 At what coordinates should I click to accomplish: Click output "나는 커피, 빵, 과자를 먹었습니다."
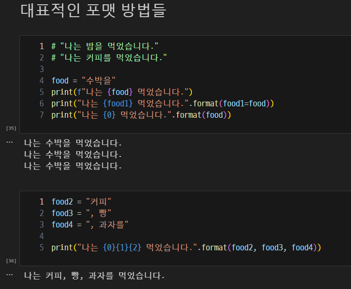coord(94,276)
